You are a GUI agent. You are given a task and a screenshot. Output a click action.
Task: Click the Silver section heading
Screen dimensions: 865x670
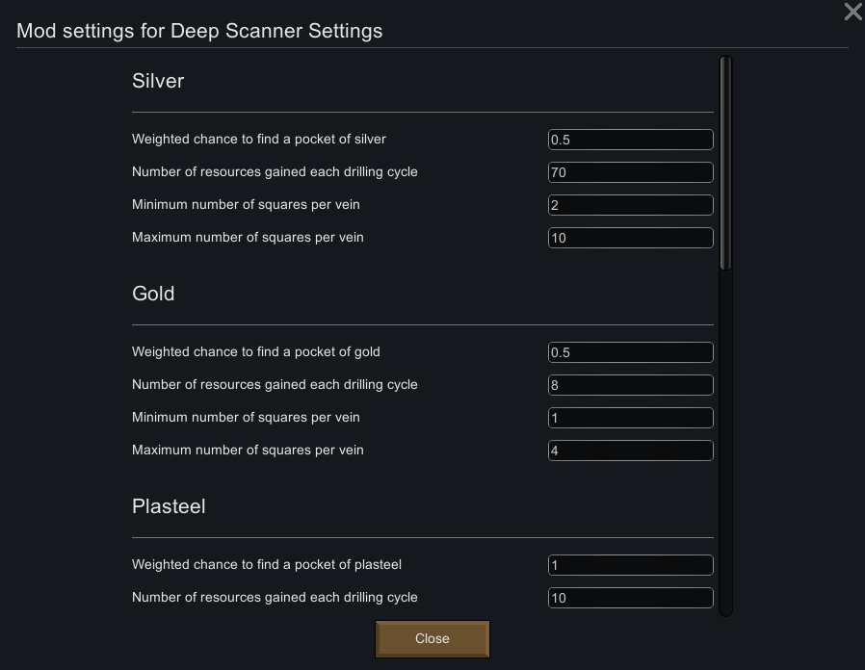pyautogui.click(x=158, y=81)
